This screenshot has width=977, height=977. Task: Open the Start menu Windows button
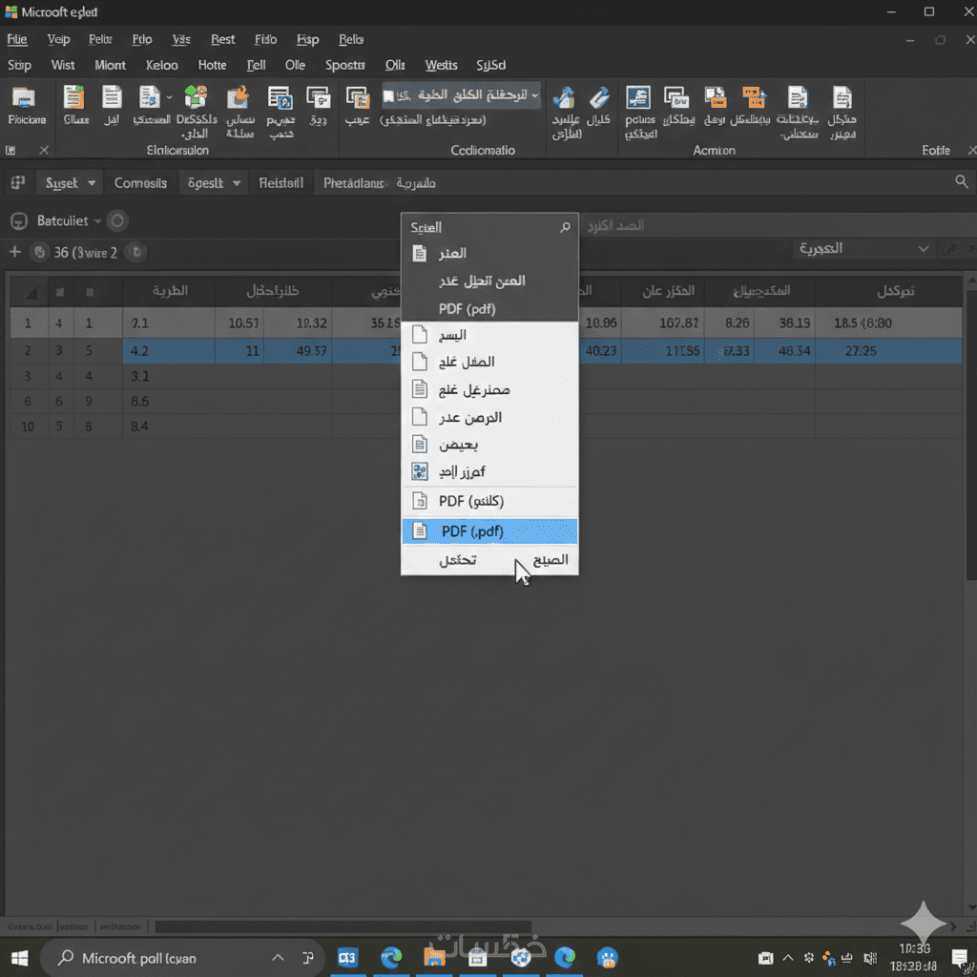click(19, 958)
